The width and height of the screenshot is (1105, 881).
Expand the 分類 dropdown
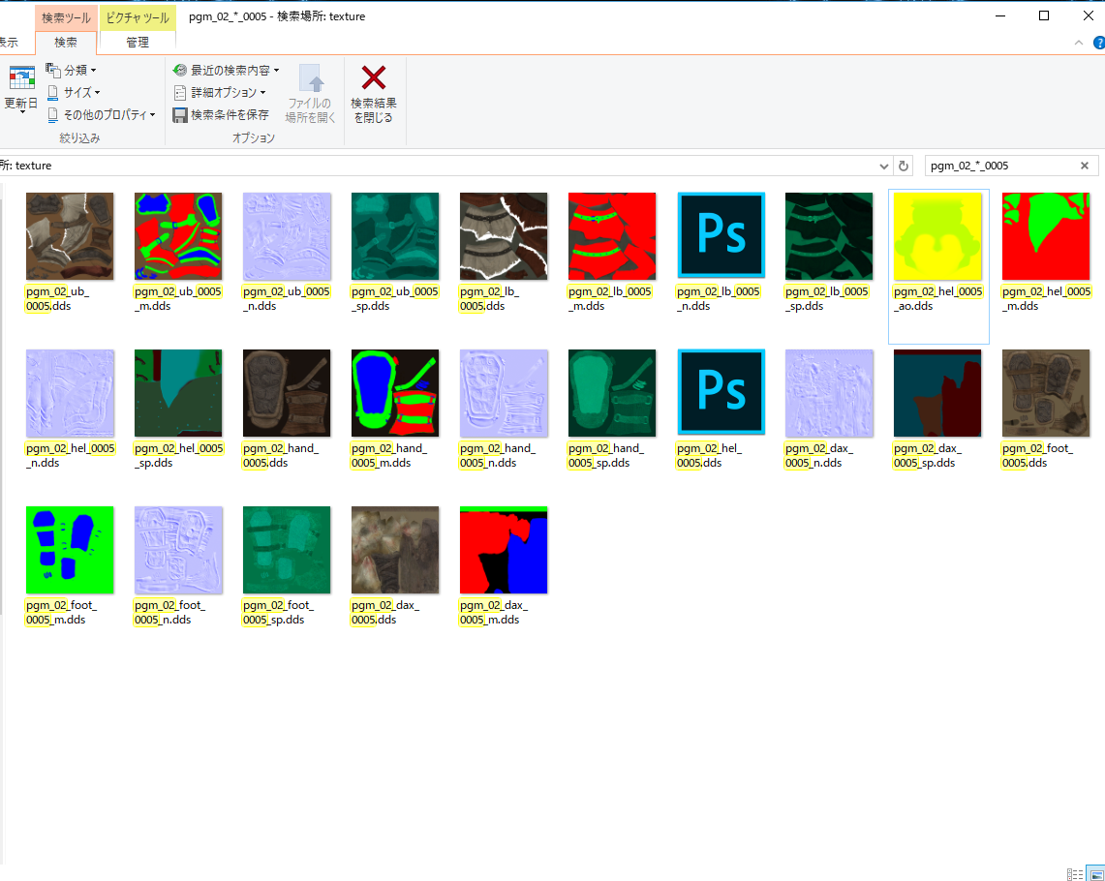72,70
